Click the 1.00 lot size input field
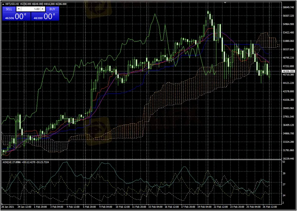The width and height of the screenshot is (297, 211). [31, 9]
